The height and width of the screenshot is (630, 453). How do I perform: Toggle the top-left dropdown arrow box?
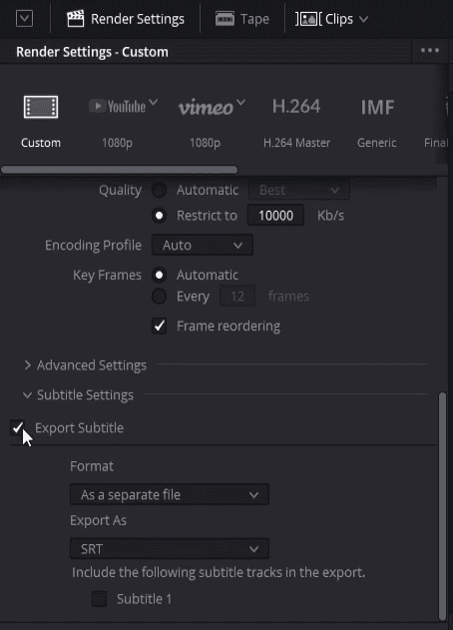coord(24,19)
